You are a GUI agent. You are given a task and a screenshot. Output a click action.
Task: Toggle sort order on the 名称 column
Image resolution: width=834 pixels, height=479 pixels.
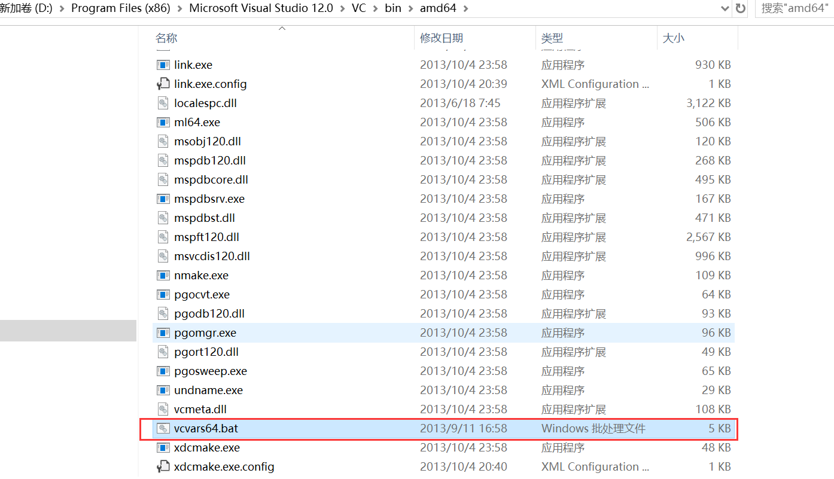(166, 38)
